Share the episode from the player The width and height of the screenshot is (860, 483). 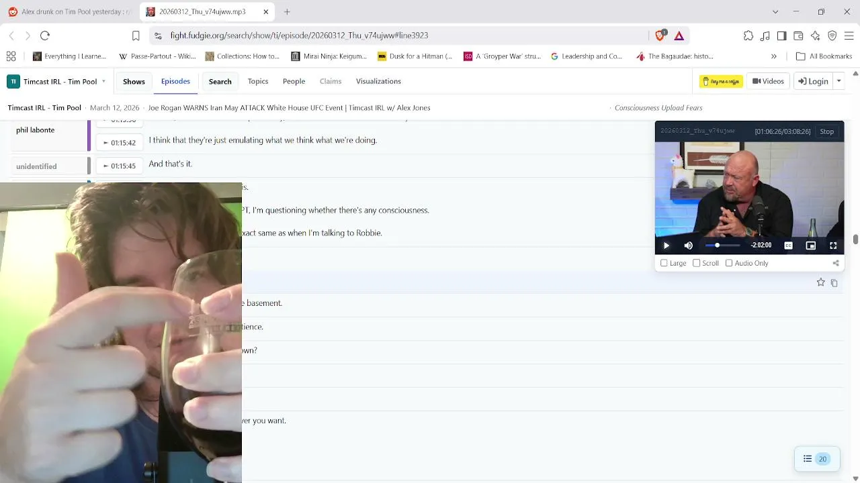coord(836,263)
